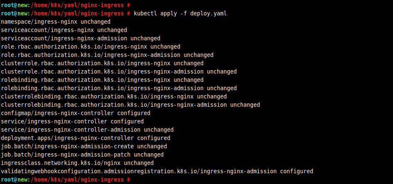Click the role.rbac ingress-nginx-admission line
This screenshot has width=393, height=184.
(x=107, y=55)
